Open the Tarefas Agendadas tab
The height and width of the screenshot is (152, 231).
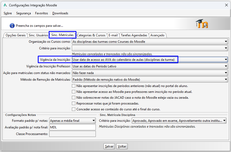134,35
